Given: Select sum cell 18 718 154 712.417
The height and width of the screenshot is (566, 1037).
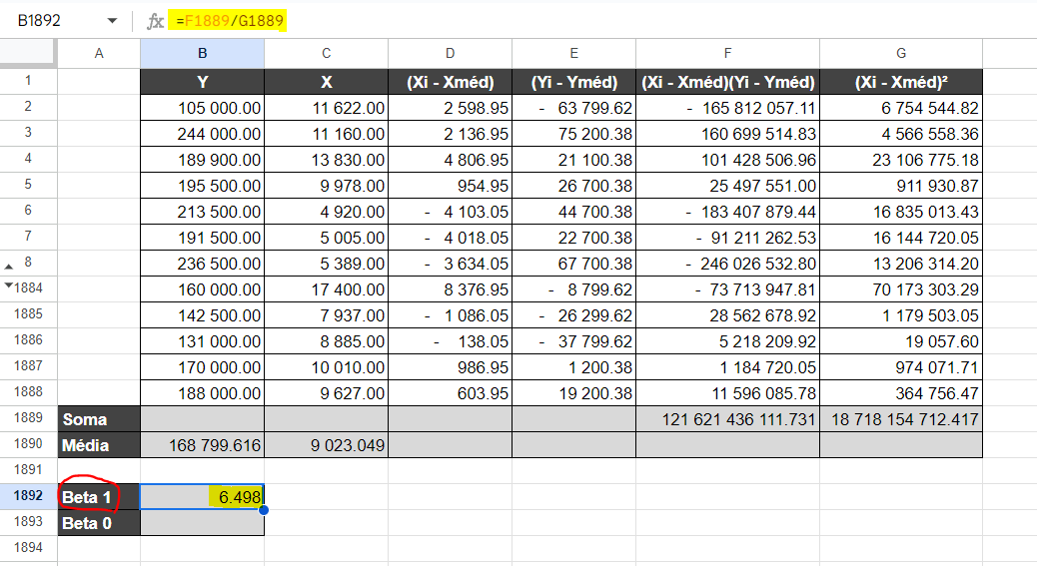Looking at the screenshot, I should [901, 418].
